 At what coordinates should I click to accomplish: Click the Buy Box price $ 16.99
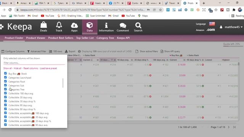[182, 65]
